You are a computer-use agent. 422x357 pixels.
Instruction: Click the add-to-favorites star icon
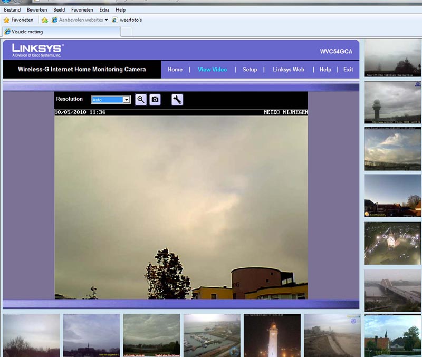[45, 20]
